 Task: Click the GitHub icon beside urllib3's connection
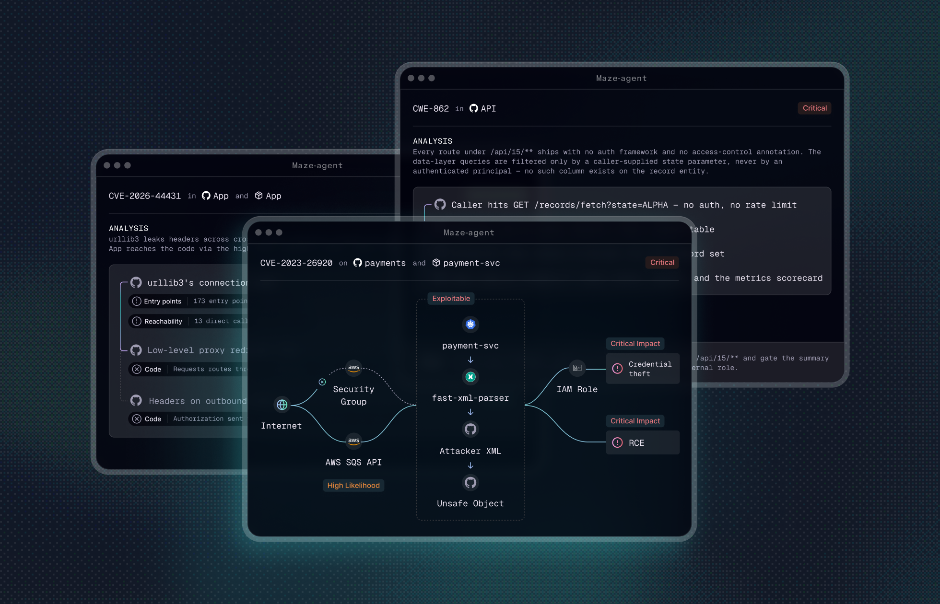click(136, 282)
